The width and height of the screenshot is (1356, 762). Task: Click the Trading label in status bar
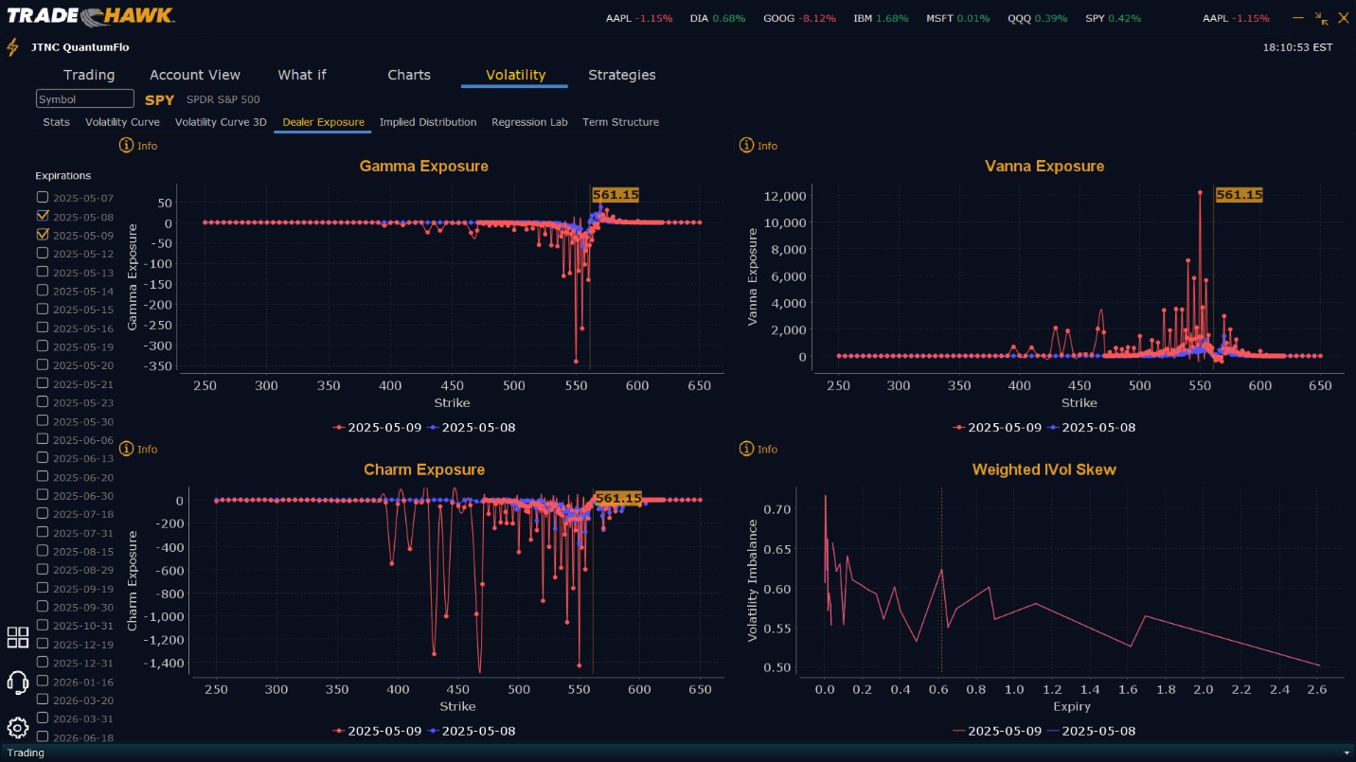coord(26,753)
